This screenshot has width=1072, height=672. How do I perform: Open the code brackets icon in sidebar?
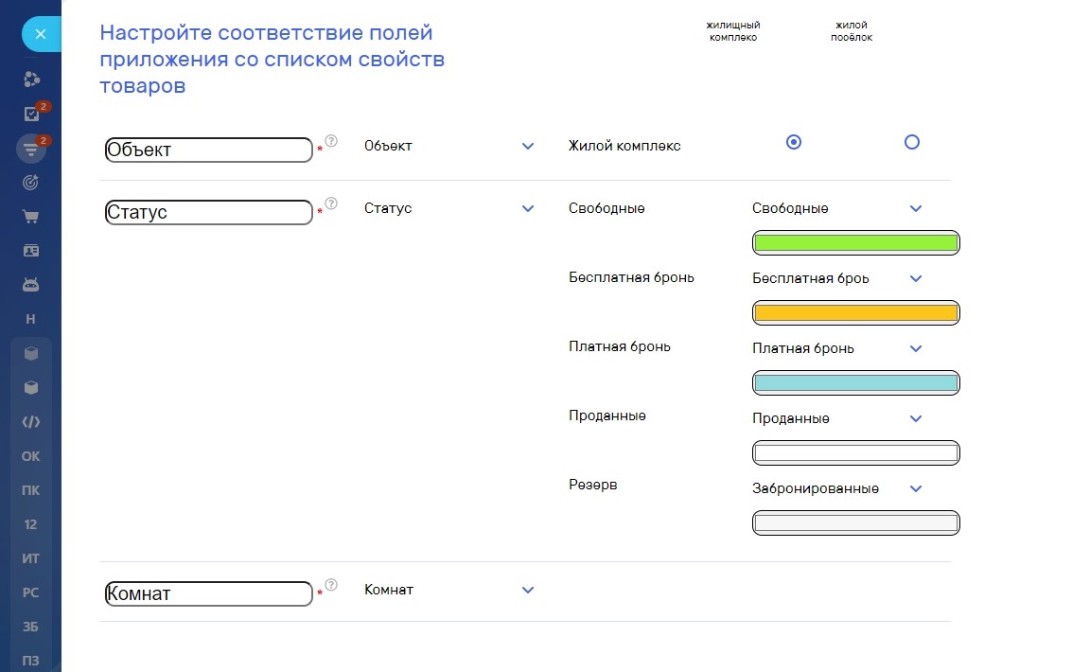[31, 421]
